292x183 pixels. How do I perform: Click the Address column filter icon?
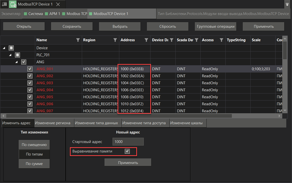point(146,40)
